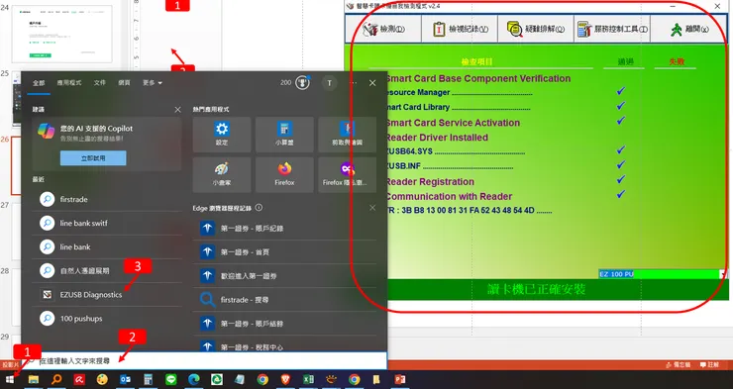
Task: Select recent search 100 pushups
Action: tap(107, 319)
